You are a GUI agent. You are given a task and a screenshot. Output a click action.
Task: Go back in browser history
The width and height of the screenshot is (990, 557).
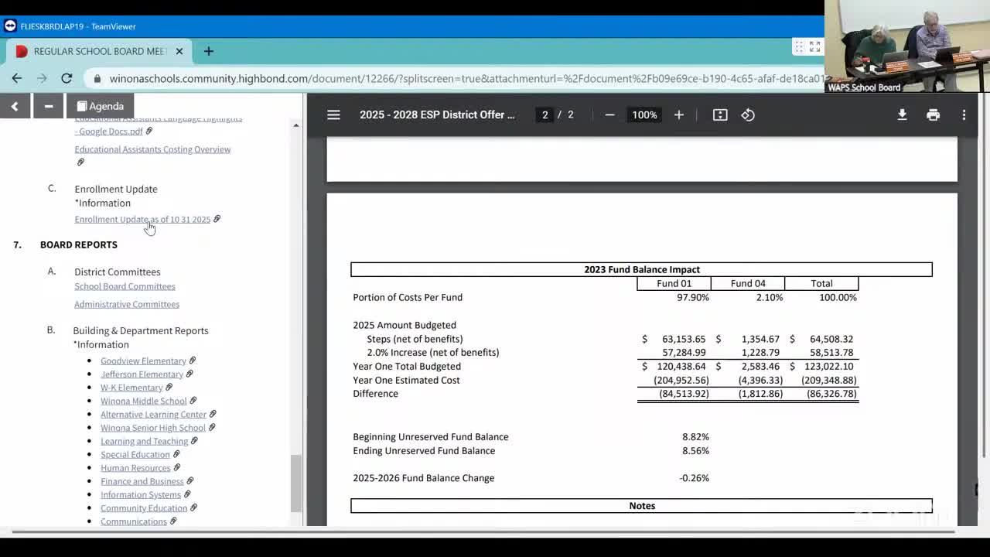coord(17,78)
